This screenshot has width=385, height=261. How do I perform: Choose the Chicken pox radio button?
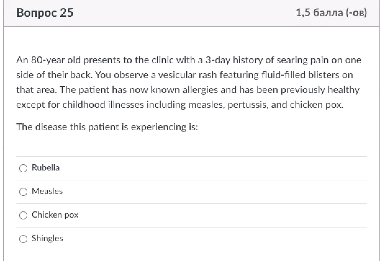[x=23, y=215]
